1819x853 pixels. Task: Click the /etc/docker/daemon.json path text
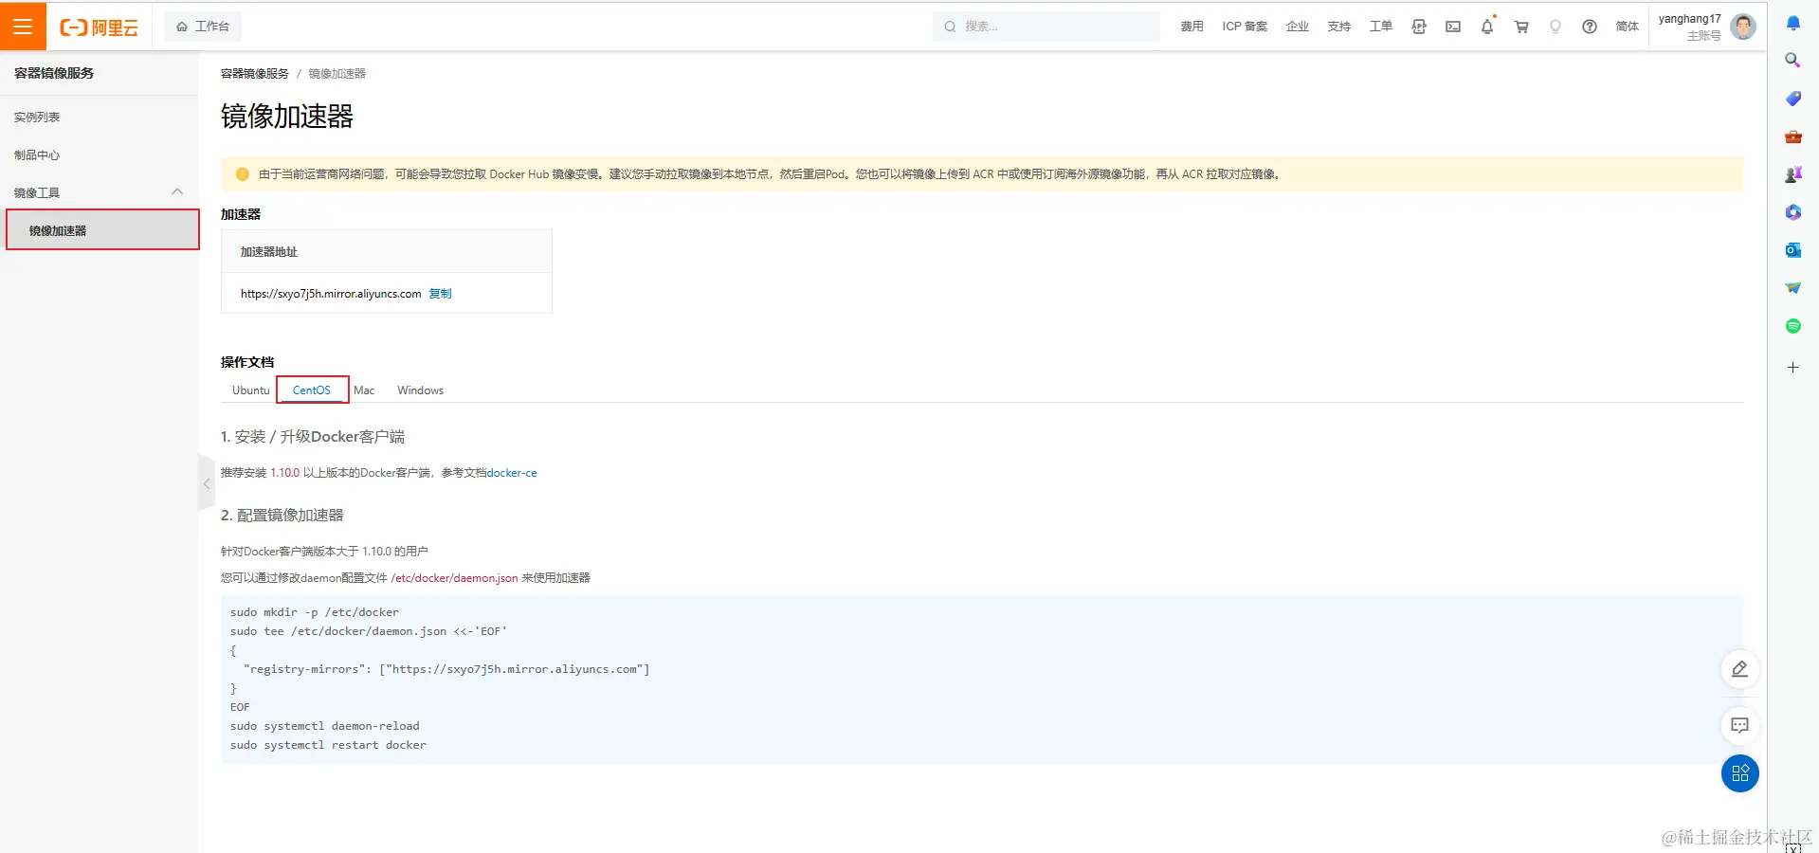point(454,578)
